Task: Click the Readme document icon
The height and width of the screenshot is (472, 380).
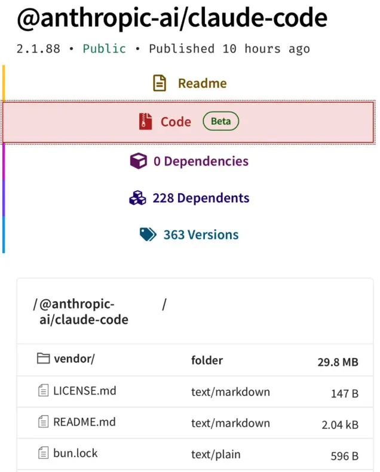Action: click(x=160, y=84)
